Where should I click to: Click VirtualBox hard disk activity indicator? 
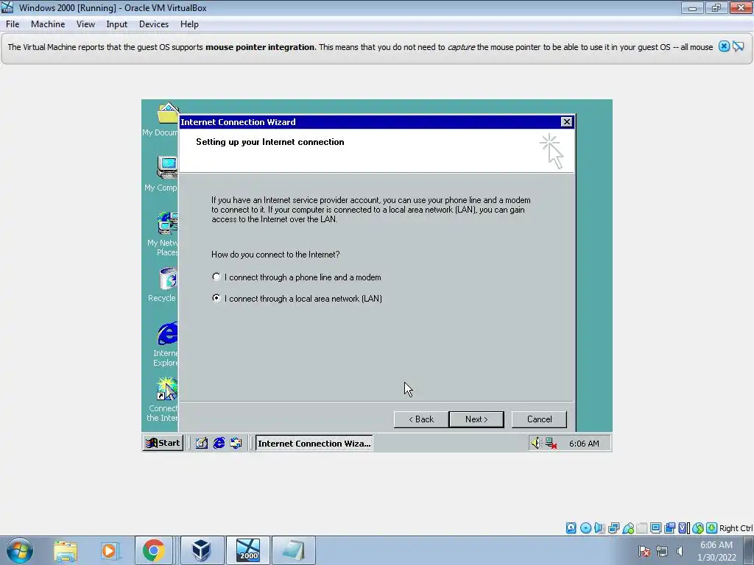pyautogui.click(x=571, y=528)
